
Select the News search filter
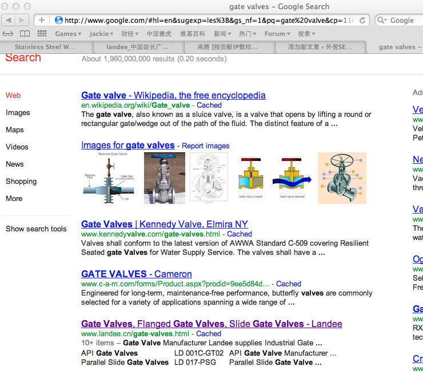[x=14, y=164]
